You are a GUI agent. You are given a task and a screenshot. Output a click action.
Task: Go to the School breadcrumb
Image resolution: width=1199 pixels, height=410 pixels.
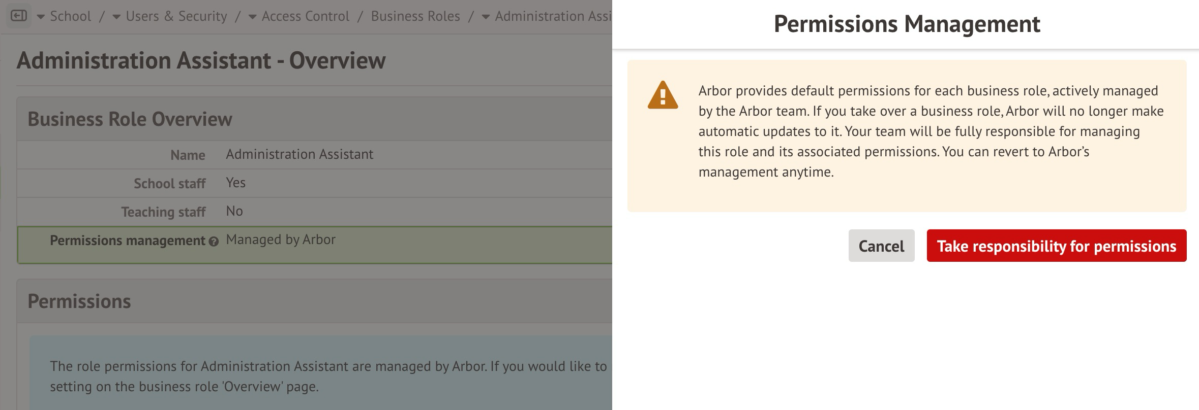pos(71,16)
